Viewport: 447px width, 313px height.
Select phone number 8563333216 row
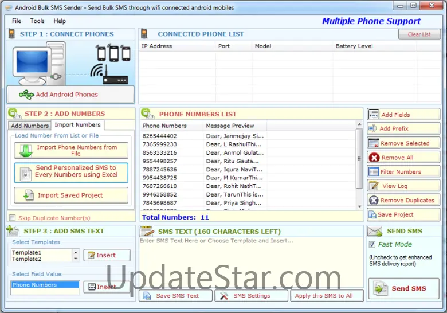coord(160,153)
